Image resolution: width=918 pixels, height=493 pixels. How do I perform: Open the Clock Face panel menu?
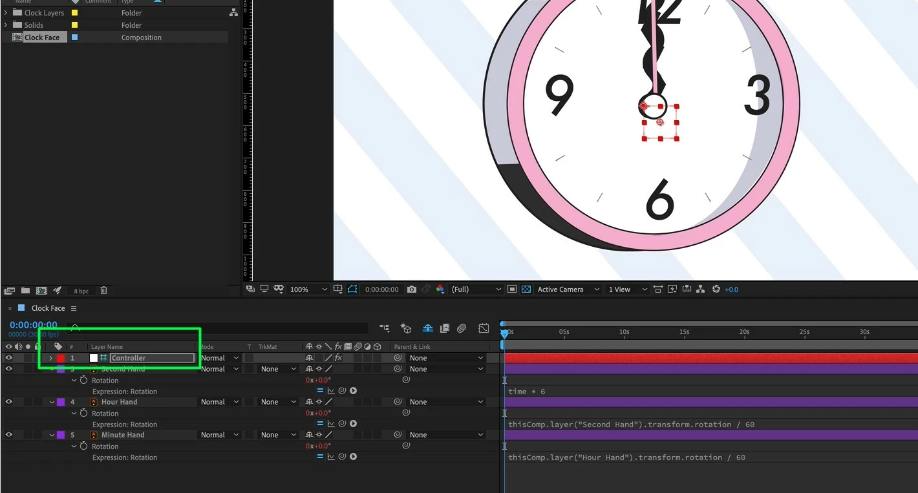[x=74, y=309]
